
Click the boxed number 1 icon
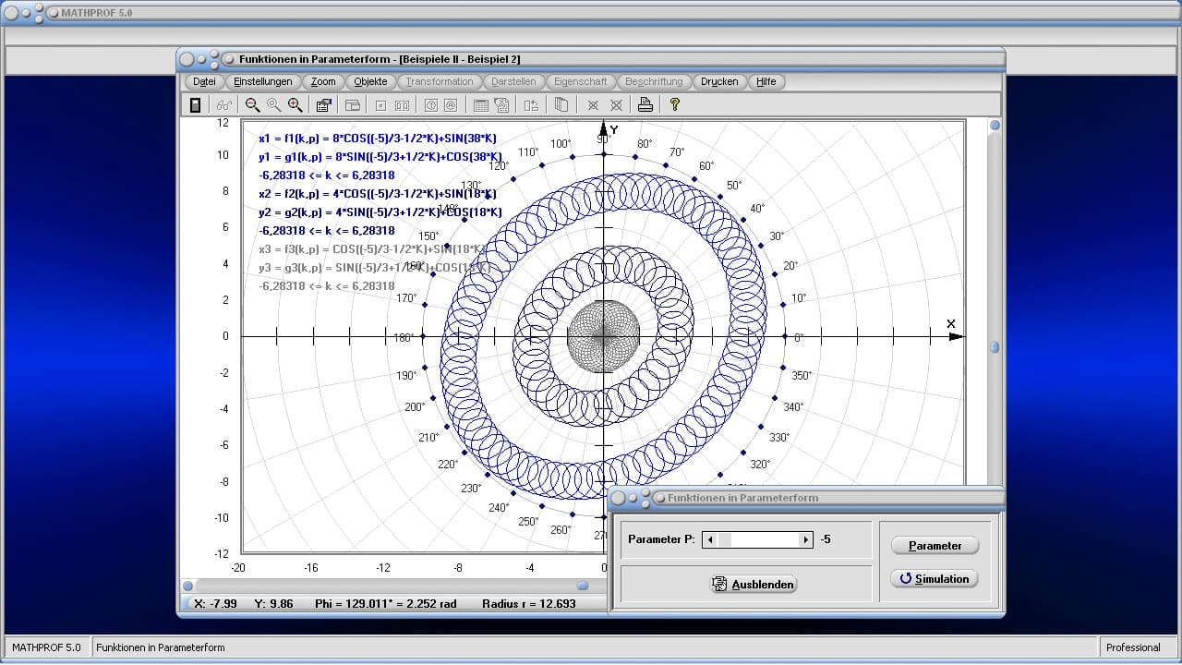[430, 105]
